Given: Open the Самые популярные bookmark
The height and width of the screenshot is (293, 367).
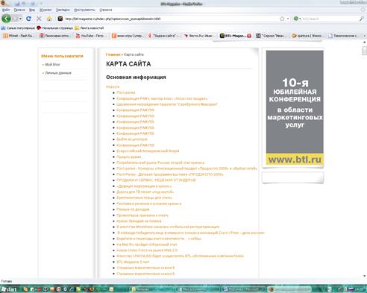Looking at the screenshot, I should click(x=18, y=28).
